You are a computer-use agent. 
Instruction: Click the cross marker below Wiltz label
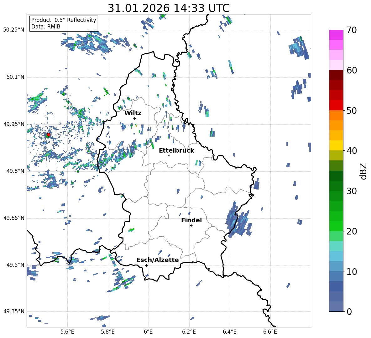pyautogui.click(x=134, y=118)
